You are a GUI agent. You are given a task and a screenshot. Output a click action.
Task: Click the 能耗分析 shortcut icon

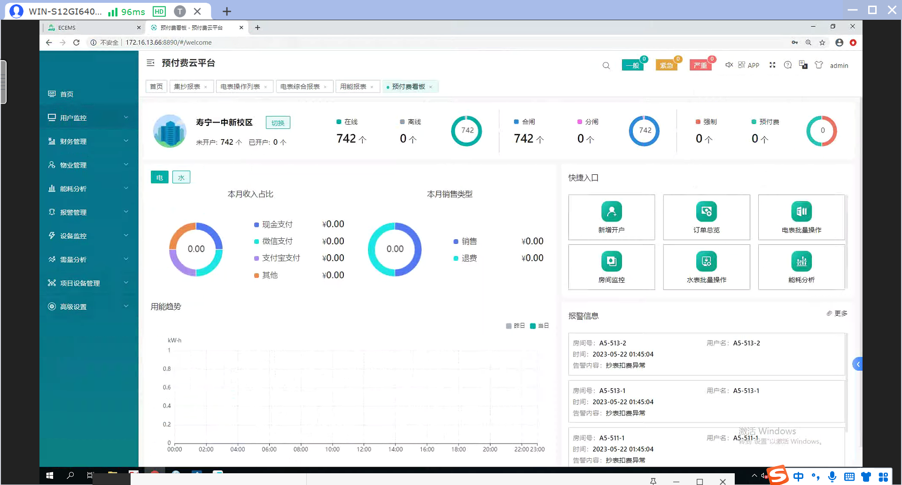tap(801, 261)
